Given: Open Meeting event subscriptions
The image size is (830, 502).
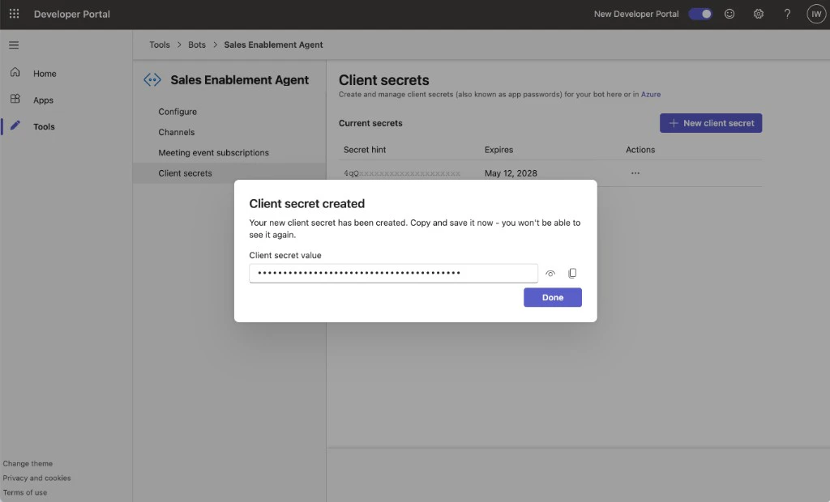Looking at the screenshot, I should click(x=213, y=153).
